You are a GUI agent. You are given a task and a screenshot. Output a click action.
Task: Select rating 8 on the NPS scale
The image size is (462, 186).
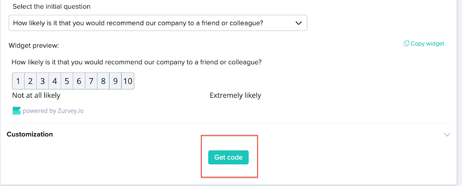(x=103, y=81)
